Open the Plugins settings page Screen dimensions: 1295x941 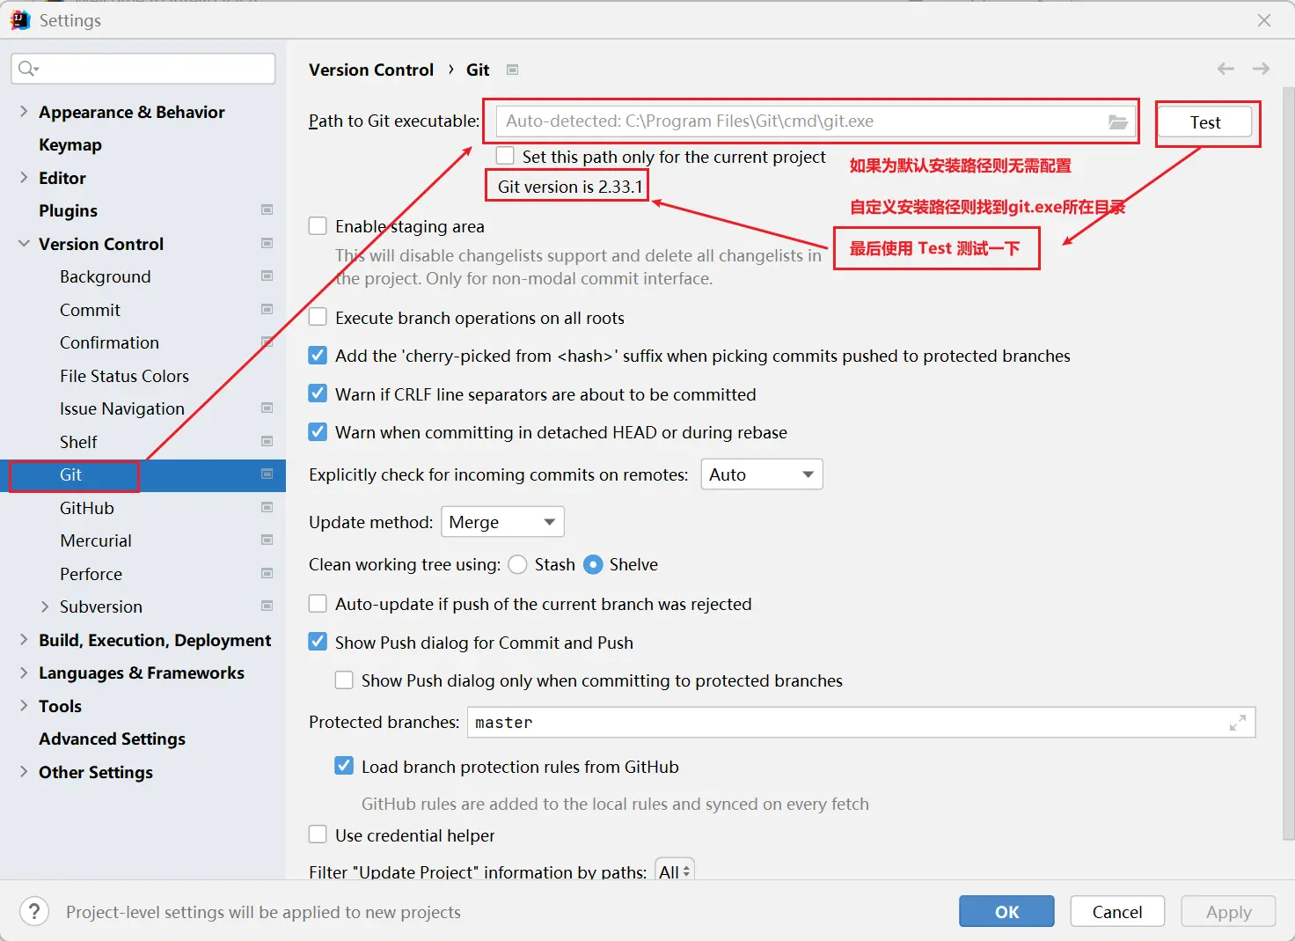[68, 210]
